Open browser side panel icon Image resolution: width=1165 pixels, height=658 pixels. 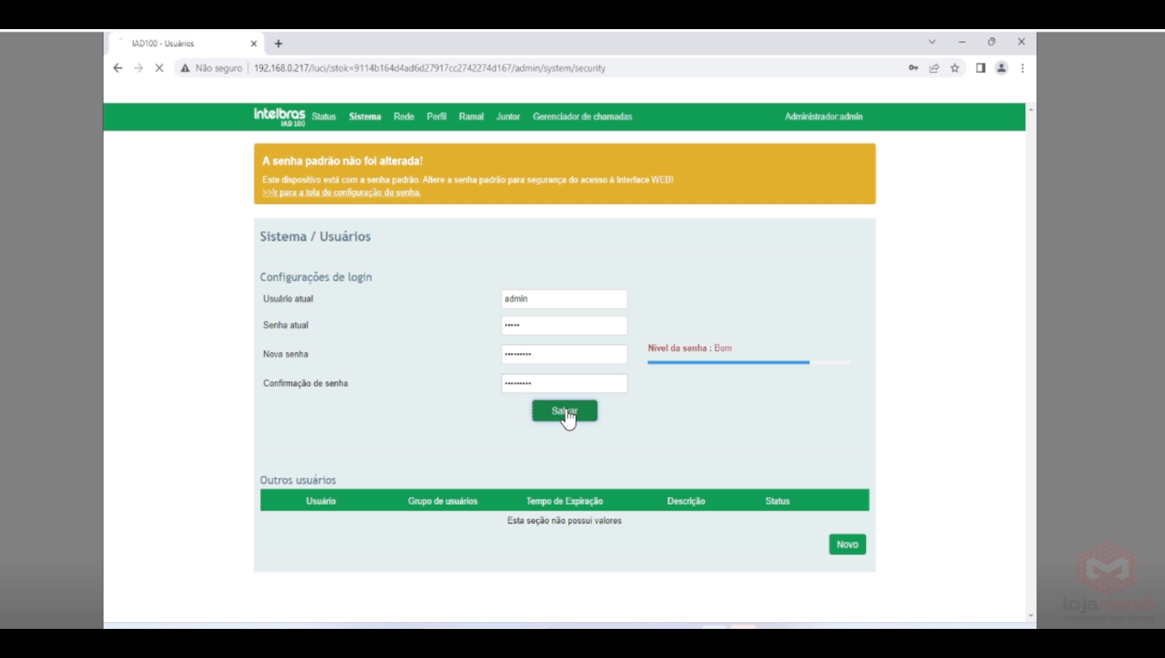(981, 68)
